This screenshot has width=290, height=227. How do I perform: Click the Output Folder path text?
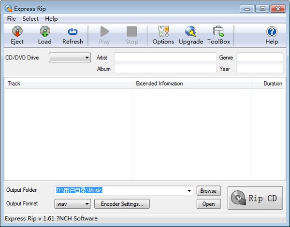(x=79, y=190)
